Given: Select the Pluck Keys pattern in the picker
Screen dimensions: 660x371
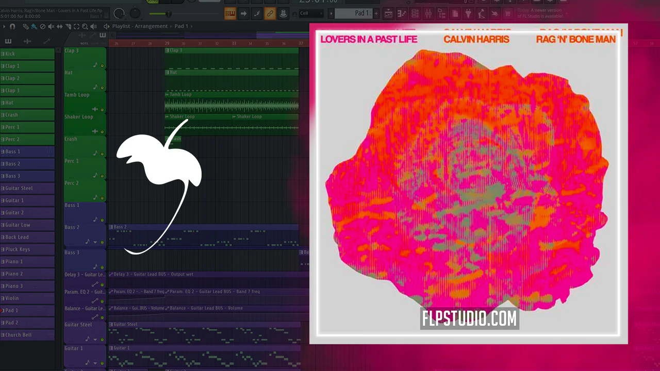Looking at the screenshot, I should (27, 249).
